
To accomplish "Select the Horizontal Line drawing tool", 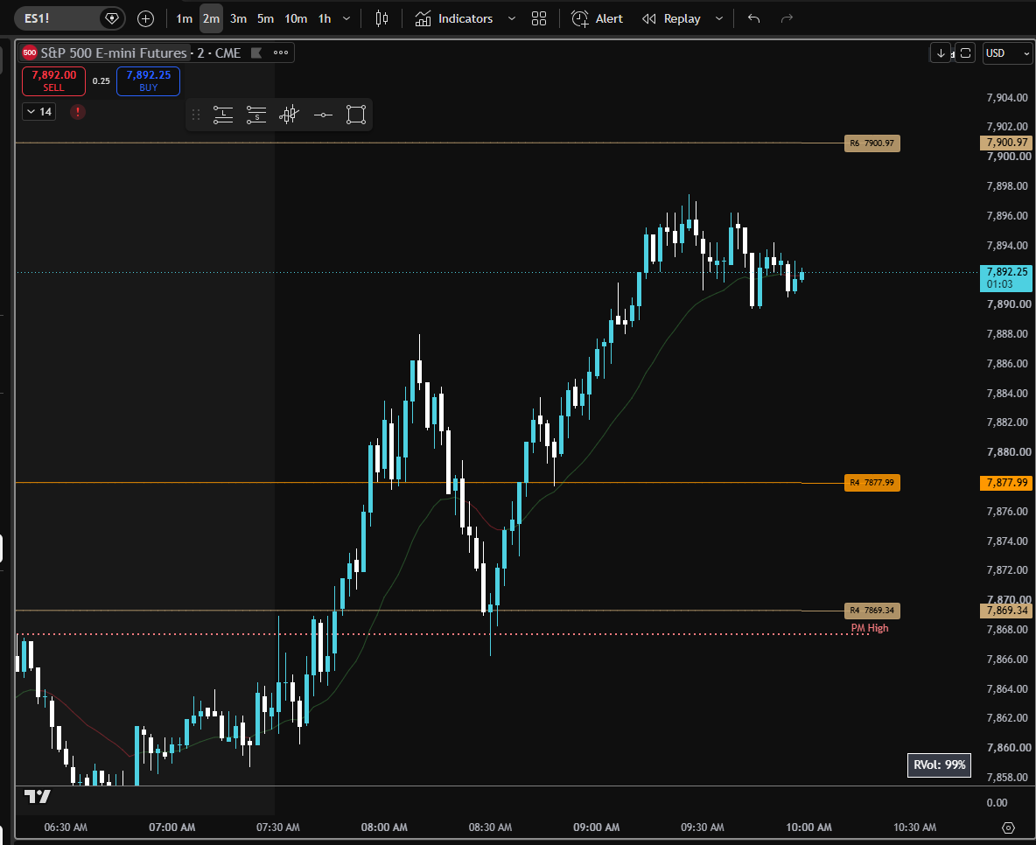I will [x=323, y=115].
